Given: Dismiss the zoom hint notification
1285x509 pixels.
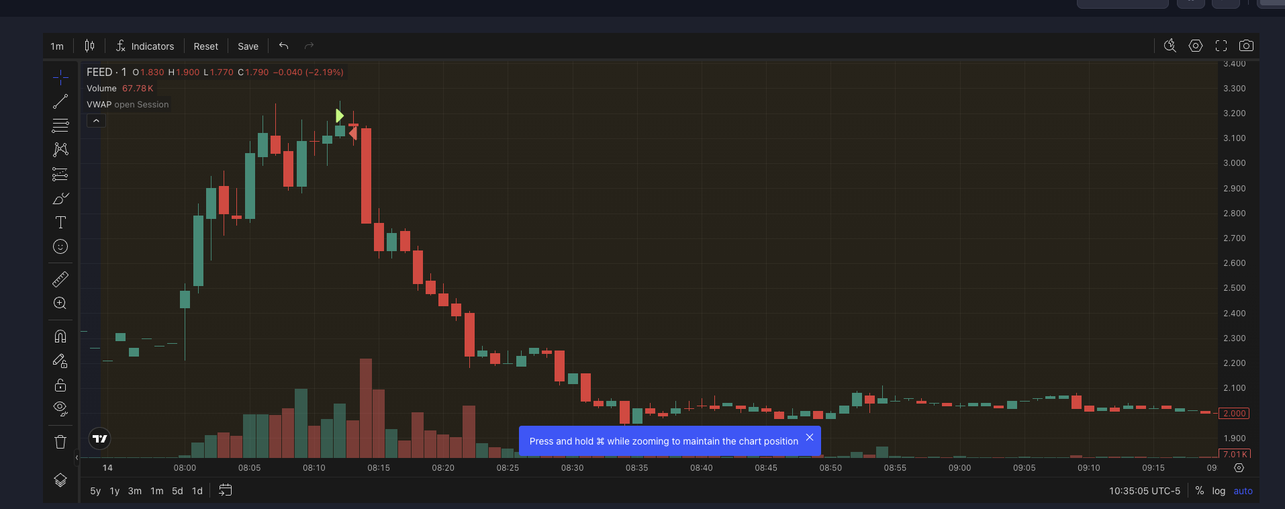Looking at the screenshot, I should tap(810, 437).
